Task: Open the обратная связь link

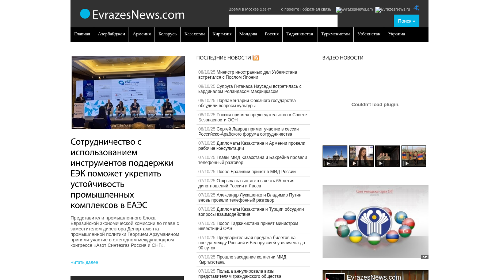Action: 317,9
